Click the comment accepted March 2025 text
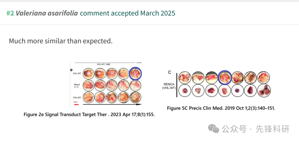299x141 pixels. point(128,13)
